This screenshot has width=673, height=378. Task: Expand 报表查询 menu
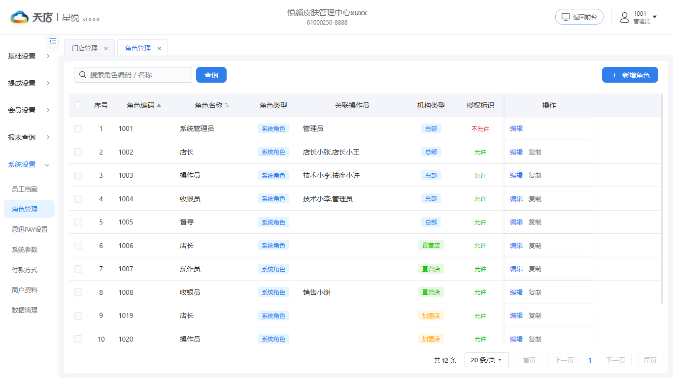[30, 137]
